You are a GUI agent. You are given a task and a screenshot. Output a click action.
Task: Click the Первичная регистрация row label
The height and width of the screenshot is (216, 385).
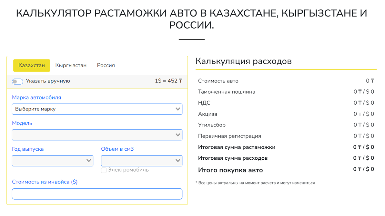[x=229, y=136]
